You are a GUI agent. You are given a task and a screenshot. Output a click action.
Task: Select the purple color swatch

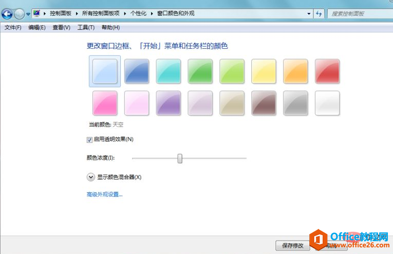point(169,103)
